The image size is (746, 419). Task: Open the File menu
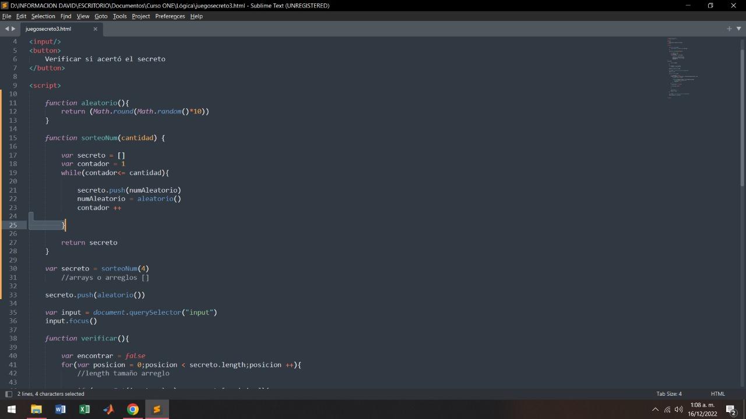pos(6,16)
